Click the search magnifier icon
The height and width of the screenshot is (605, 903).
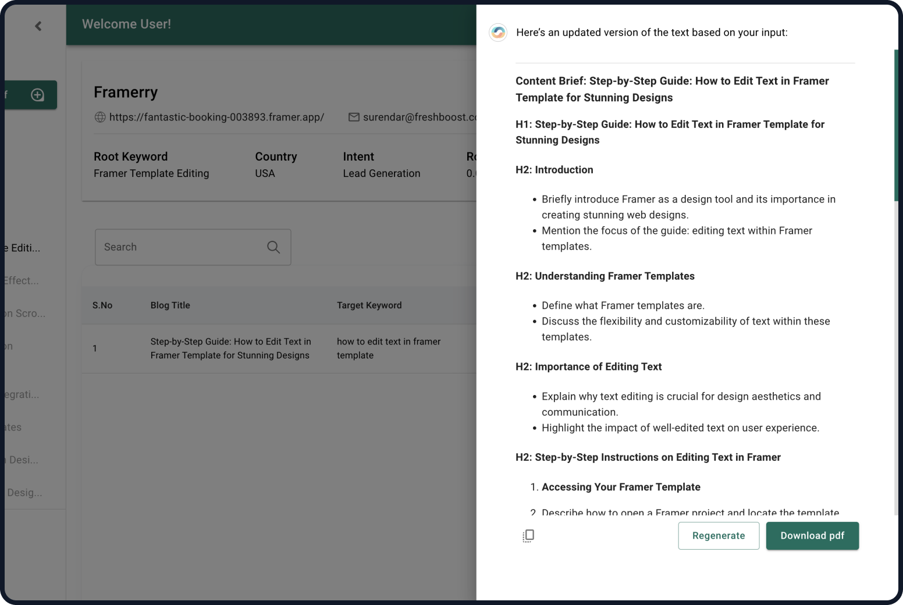click(273, 247)
